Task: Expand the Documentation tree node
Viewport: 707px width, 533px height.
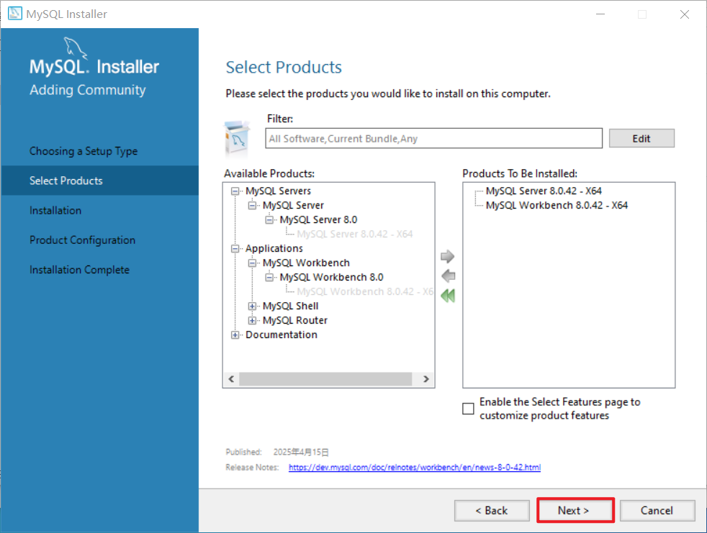Action: pos(235,335)
